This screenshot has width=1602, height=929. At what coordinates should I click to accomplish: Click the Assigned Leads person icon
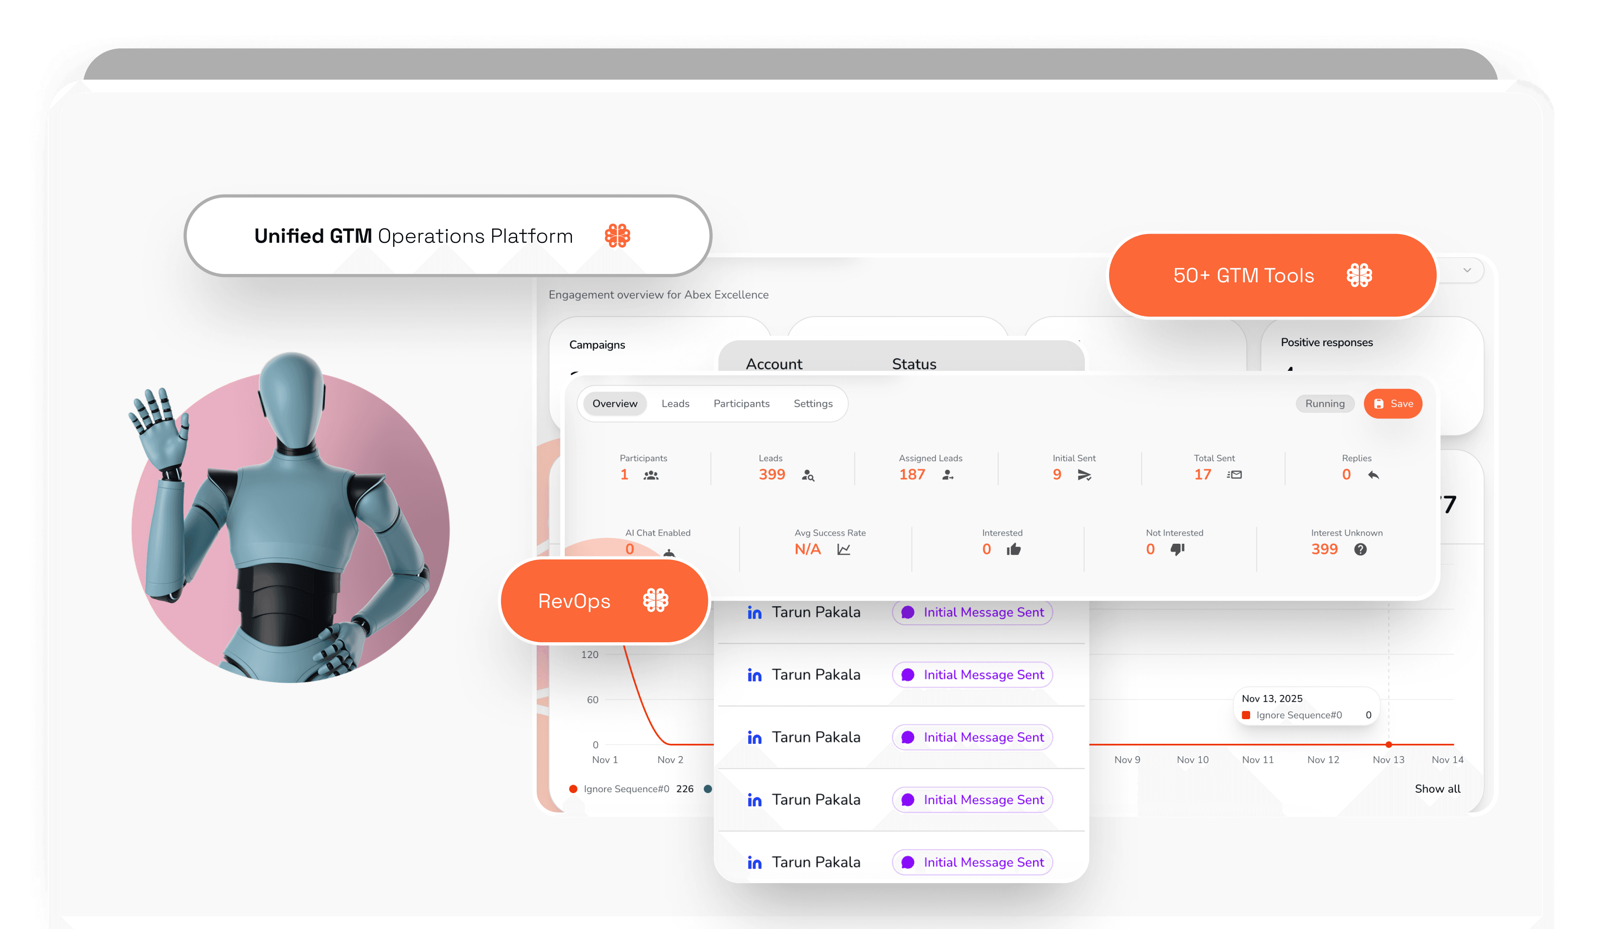[947, 475]
